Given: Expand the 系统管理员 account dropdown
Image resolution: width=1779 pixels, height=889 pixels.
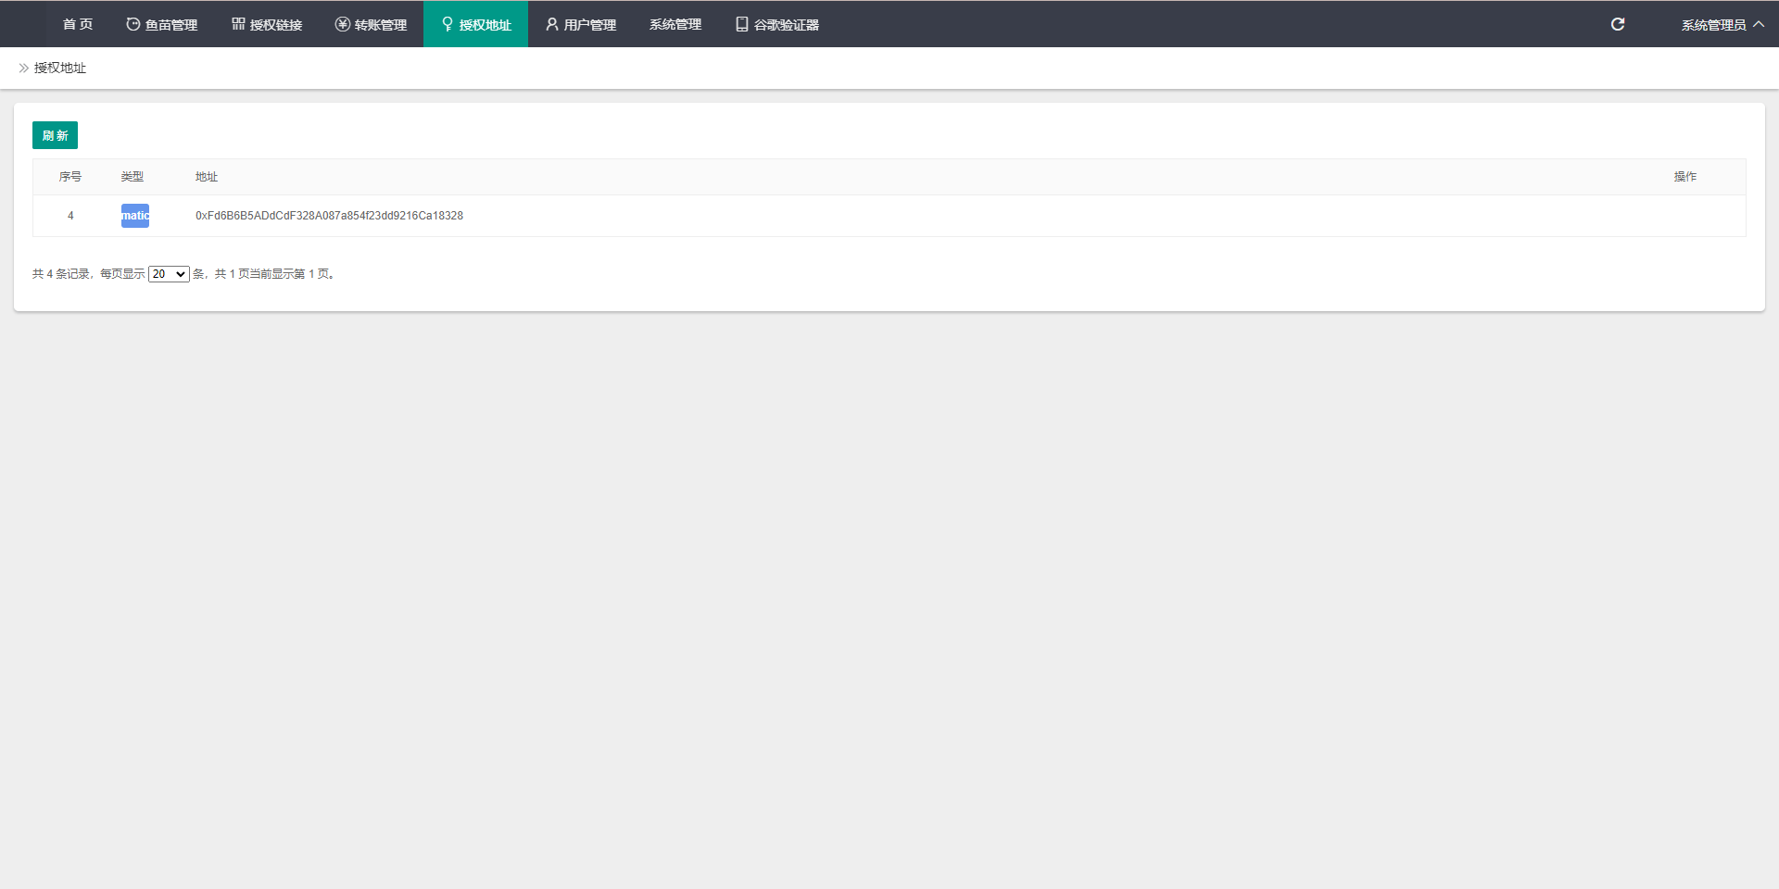Looking at the screenshot, I should pos(1722,24).
